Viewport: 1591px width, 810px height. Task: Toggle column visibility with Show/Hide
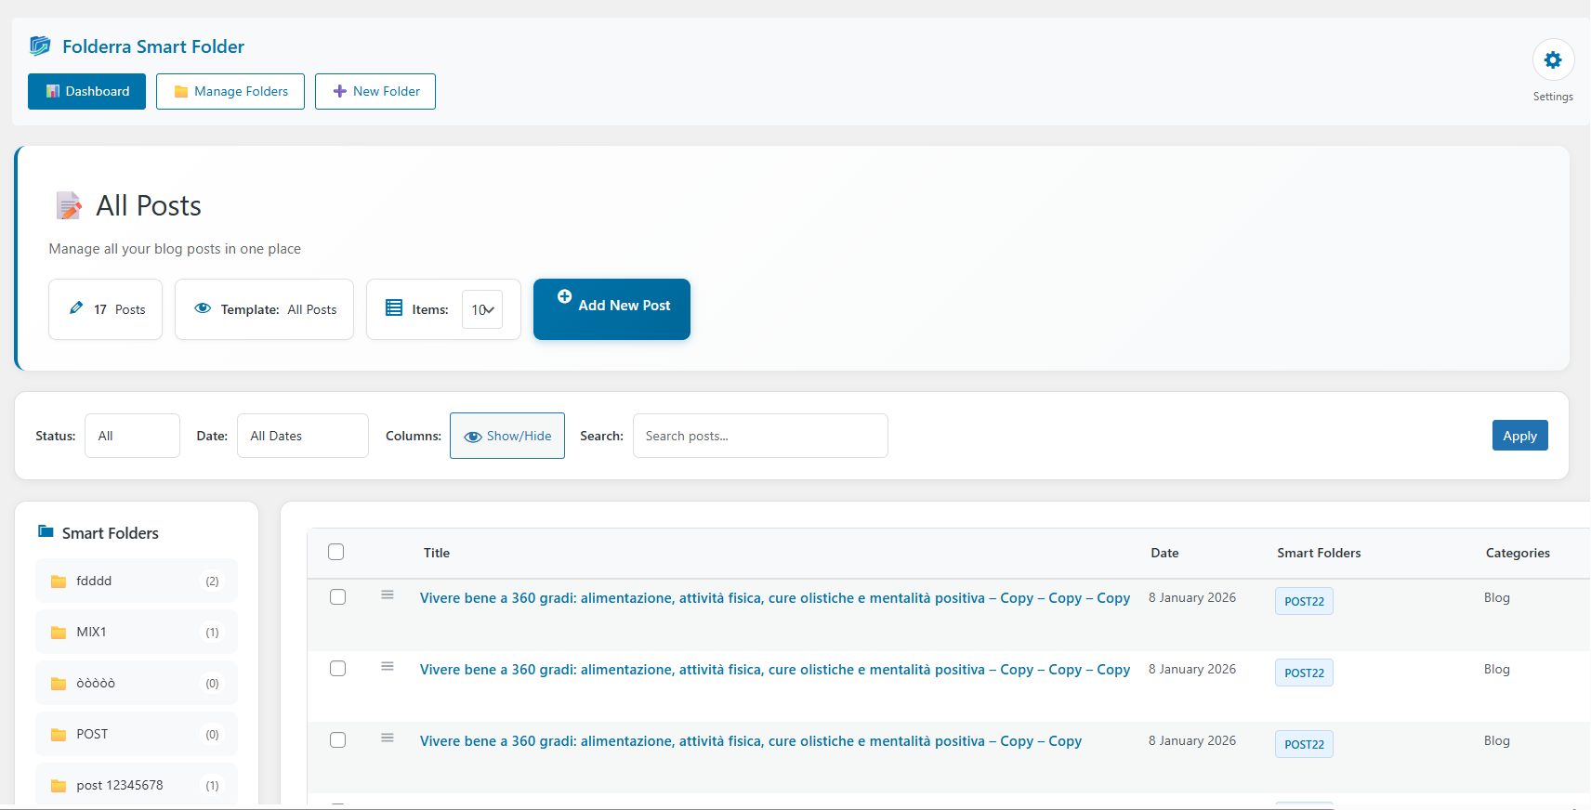(x=507, y=436)
